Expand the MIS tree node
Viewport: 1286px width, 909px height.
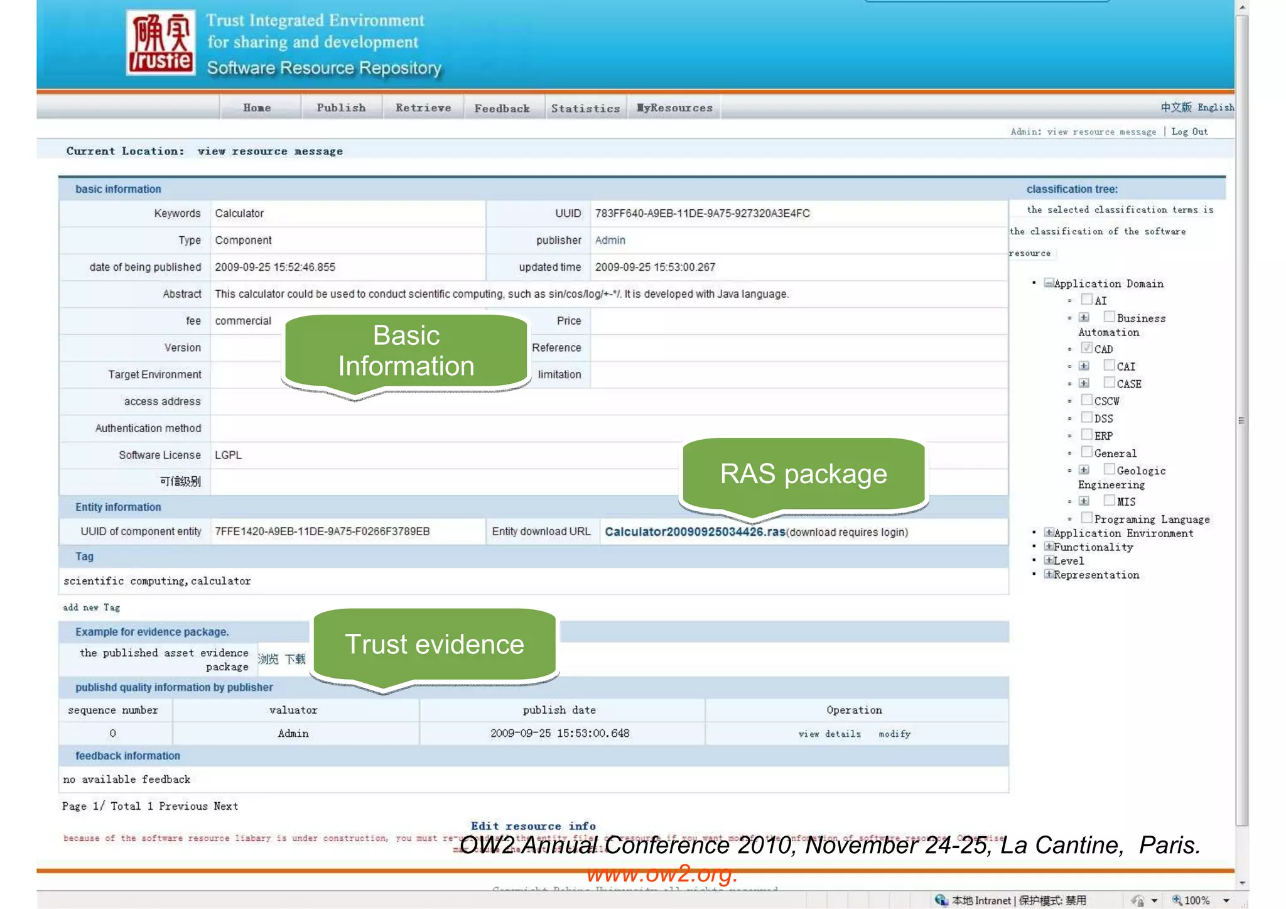1084,501
